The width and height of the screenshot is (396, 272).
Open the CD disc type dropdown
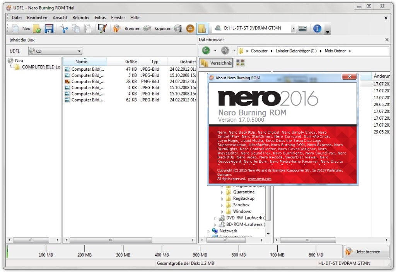[x=55, y=51]
